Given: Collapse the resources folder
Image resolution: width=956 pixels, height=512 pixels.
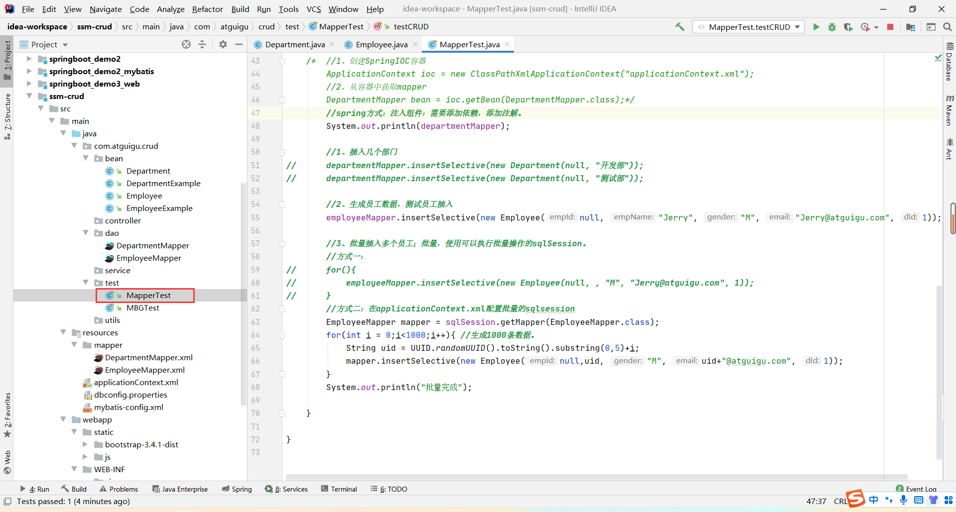Looking at the screenshot, I should pyautogui.click(x=63, y=332).
